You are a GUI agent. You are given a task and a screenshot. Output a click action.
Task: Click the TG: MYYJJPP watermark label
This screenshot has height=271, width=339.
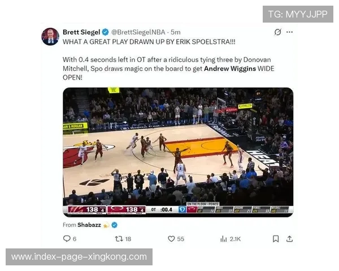[298, 14]
